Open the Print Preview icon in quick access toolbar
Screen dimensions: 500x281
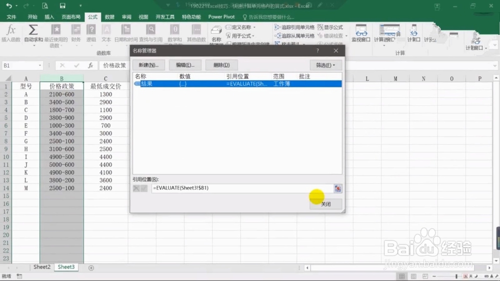point(45,5)
